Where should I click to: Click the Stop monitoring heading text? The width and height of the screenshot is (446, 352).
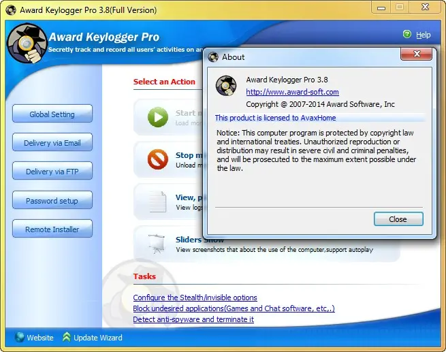click(x=189, y=155)
